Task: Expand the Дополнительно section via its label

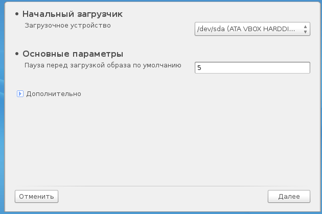Action: point(54,93)
